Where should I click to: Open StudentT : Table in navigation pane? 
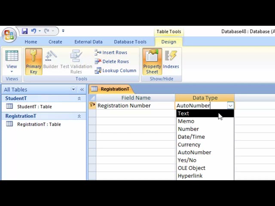click(34, 106)
